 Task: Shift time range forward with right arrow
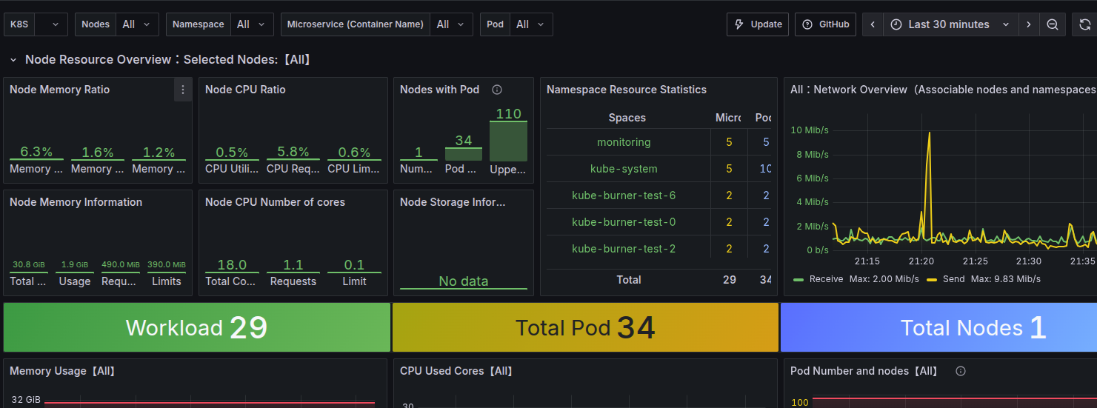[1028, 24]
